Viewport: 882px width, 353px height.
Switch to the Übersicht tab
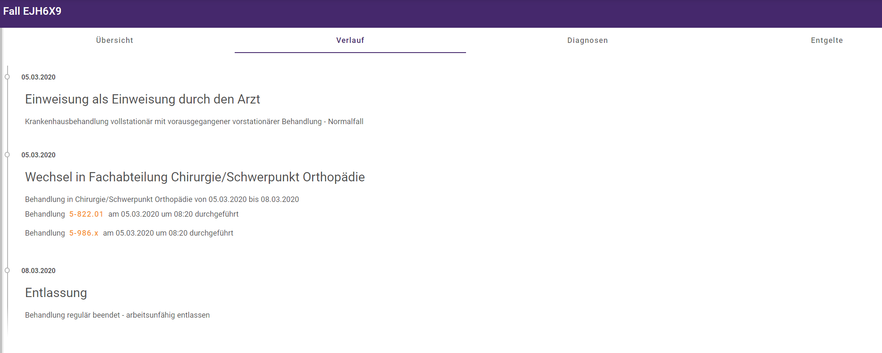(114, 40)
